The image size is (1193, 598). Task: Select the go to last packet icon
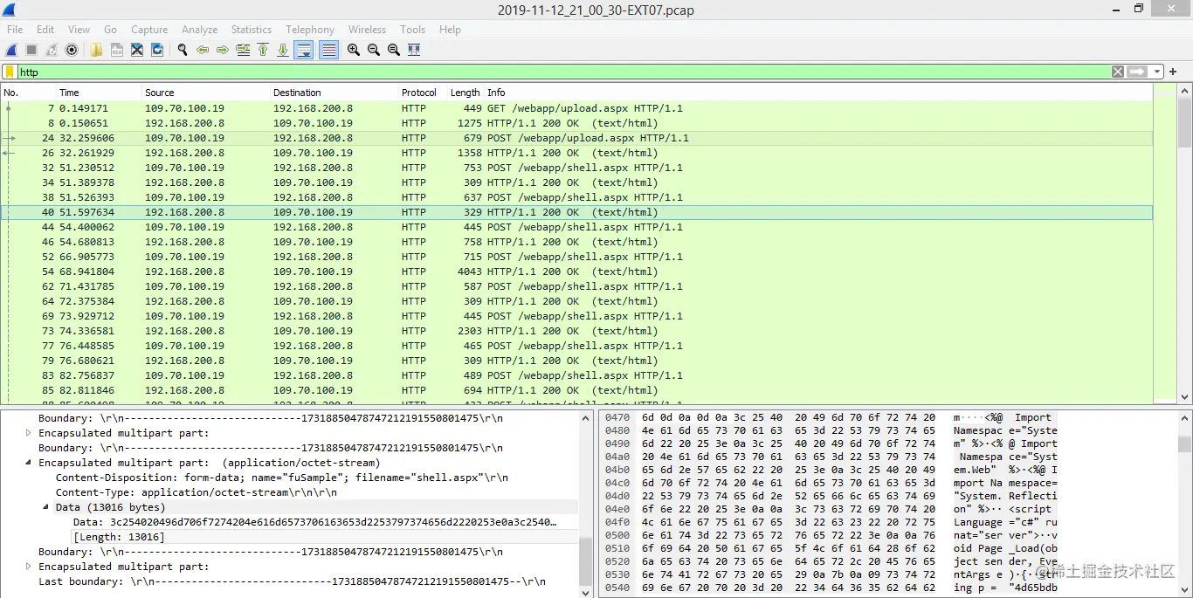pyautogui.click(x=281, y=50)
